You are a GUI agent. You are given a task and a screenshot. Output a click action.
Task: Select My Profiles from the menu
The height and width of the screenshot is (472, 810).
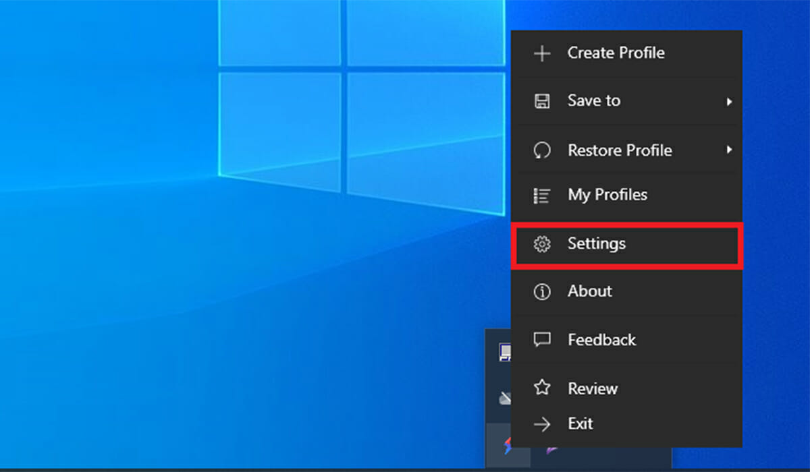[x=608, y=195]
